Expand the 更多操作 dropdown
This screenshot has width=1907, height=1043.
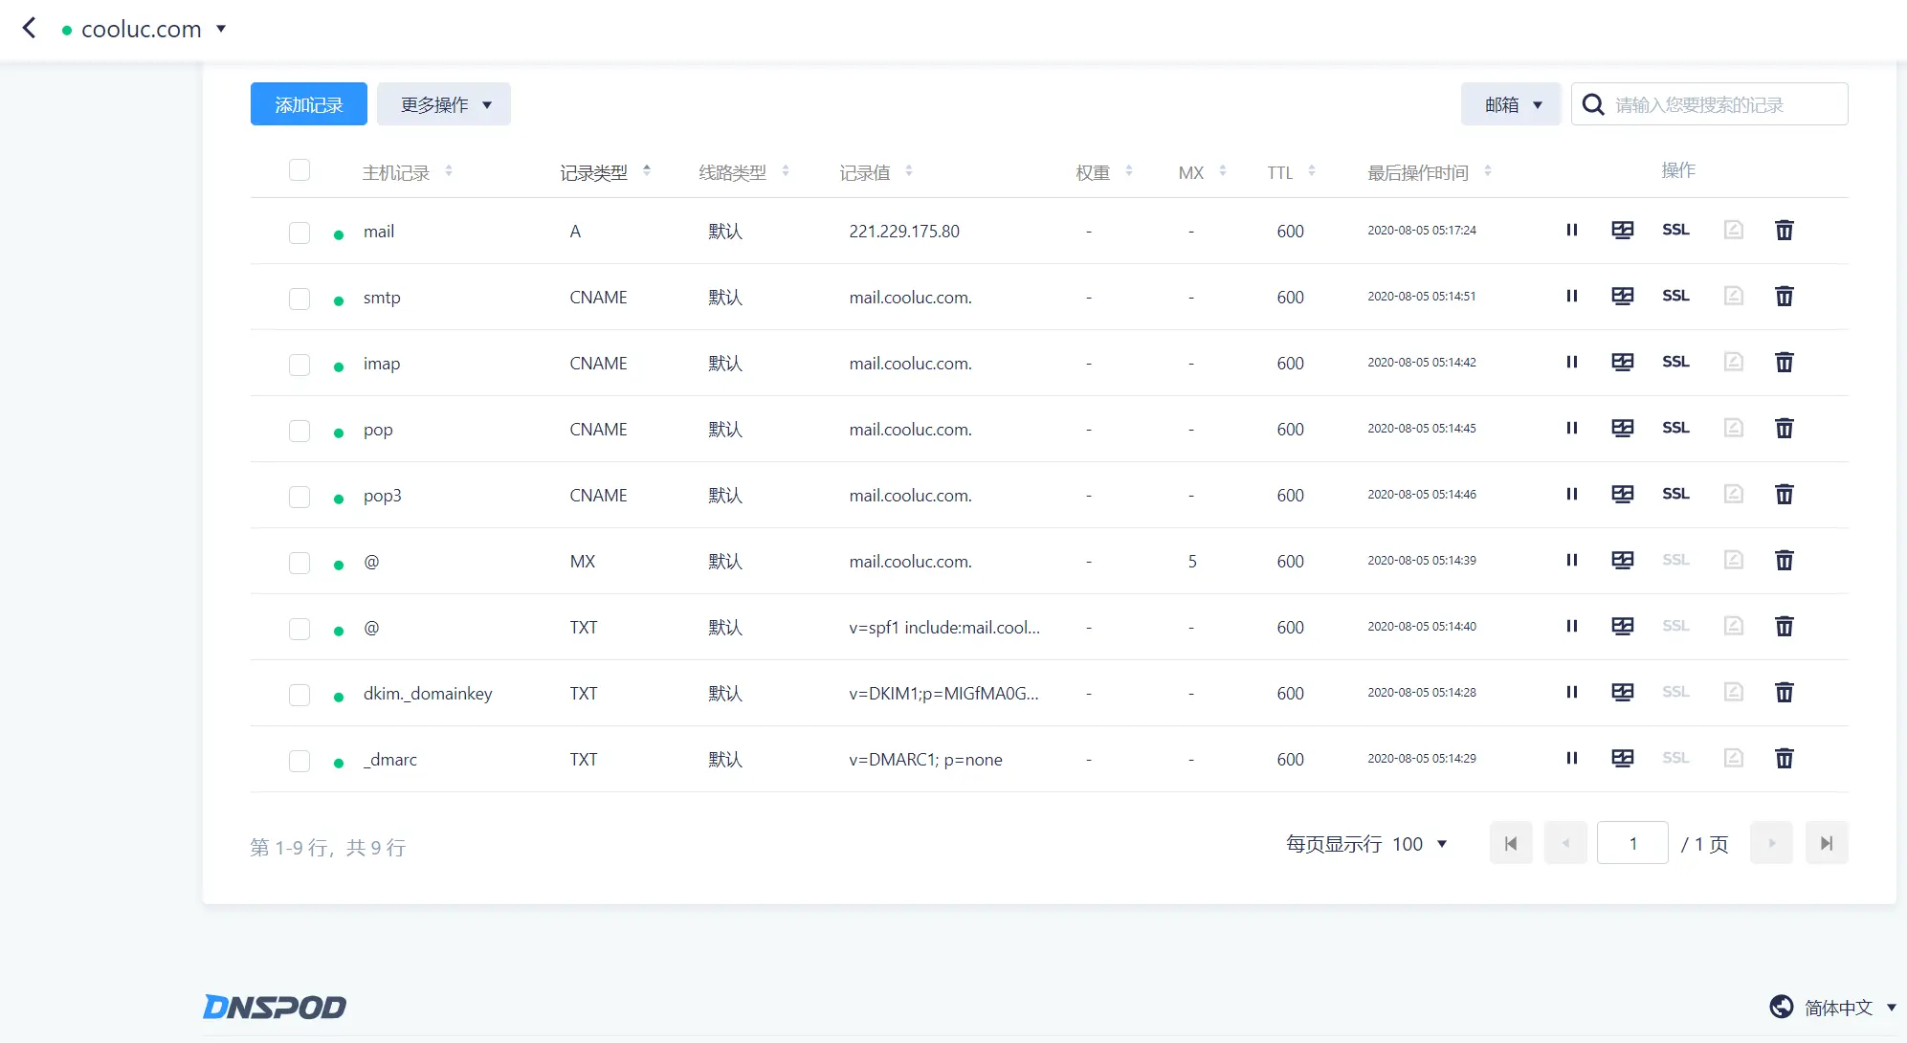click(444, 104)
